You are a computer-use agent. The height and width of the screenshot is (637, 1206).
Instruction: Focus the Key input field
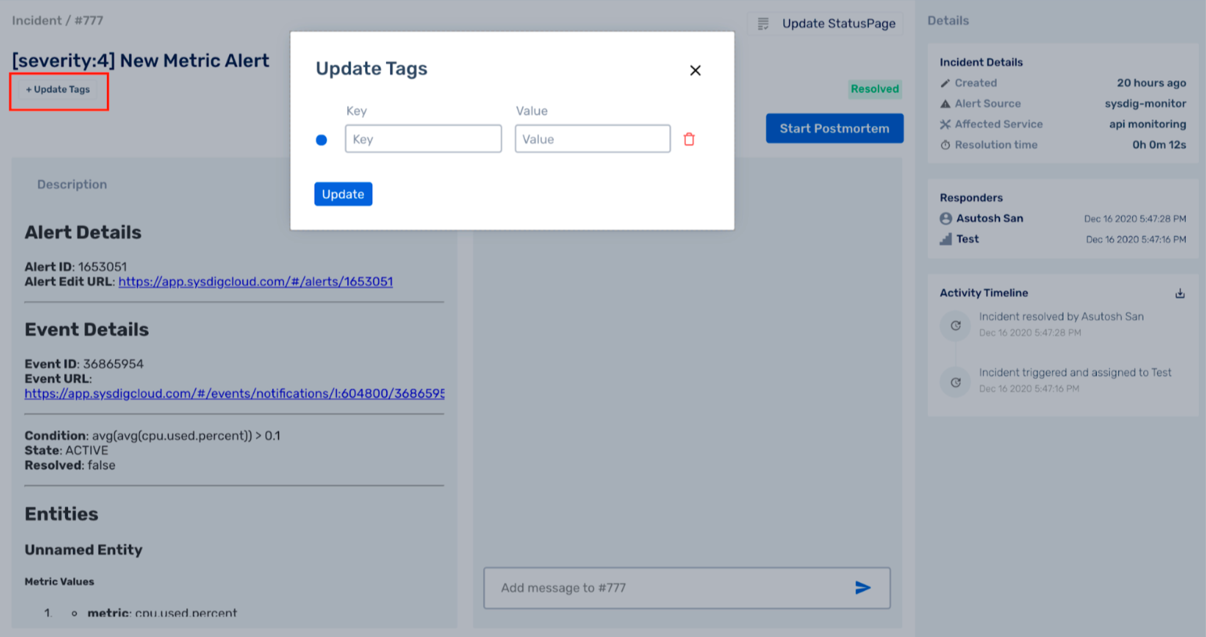coord(423,139)
